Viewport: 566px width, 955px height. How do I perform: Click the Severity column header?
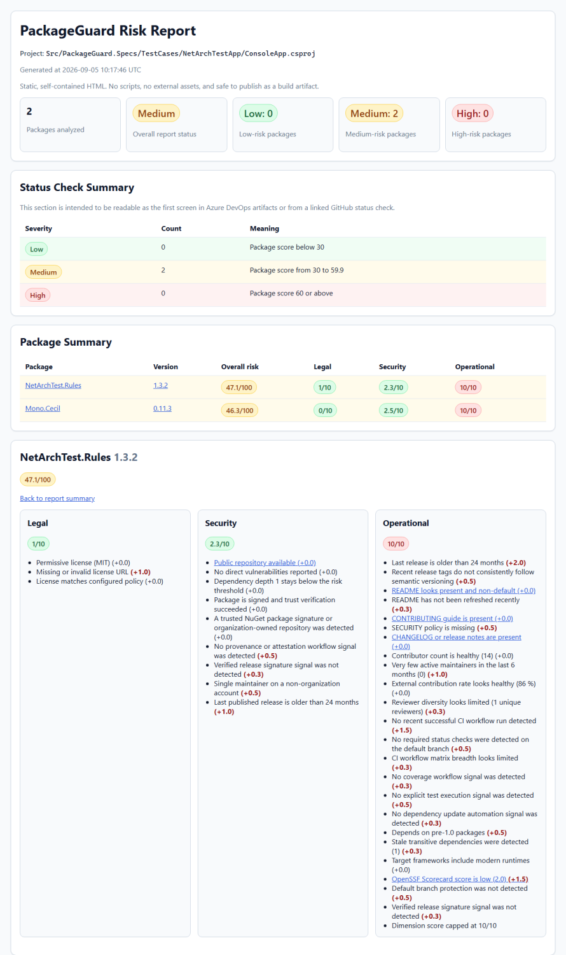pos(39,229)
